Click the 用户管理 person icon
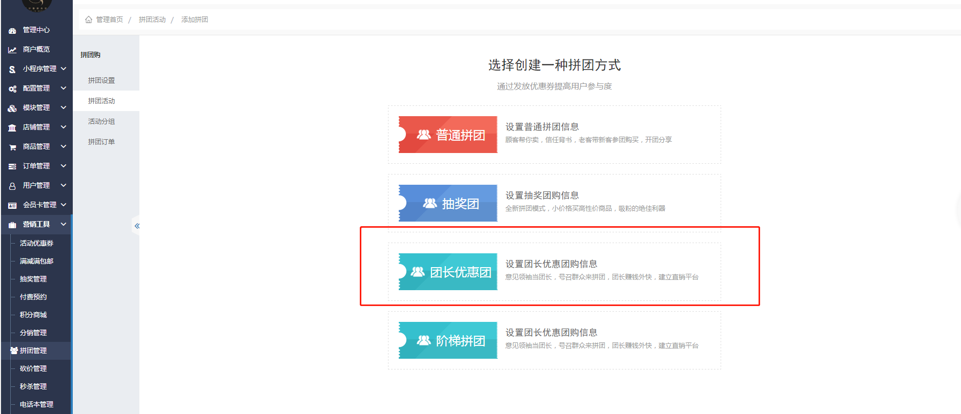This screenshot has width=961, height=414. 12,186
